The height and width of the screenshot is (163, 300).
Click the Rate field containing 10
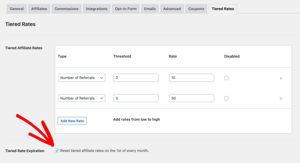[x=191, y=78]
